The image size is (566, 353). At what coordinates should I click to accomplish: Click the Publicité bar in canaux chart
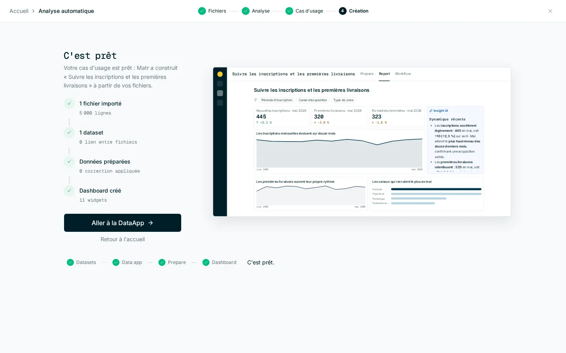pyautogui.click(x=436, y=189)
